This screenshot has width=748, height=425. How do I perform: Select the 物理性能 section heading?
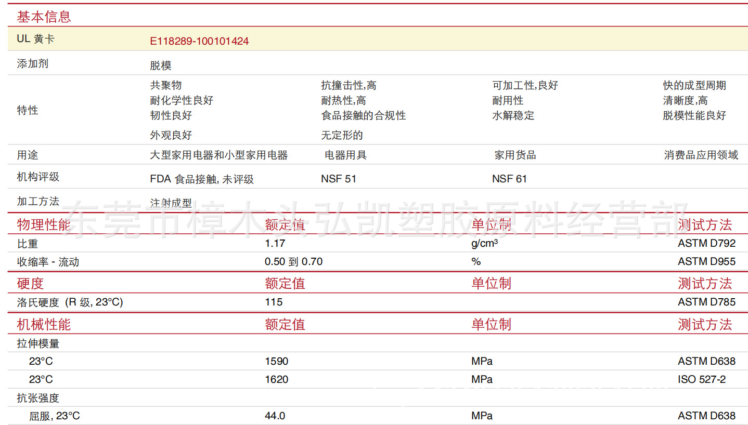tap(44, 224)
